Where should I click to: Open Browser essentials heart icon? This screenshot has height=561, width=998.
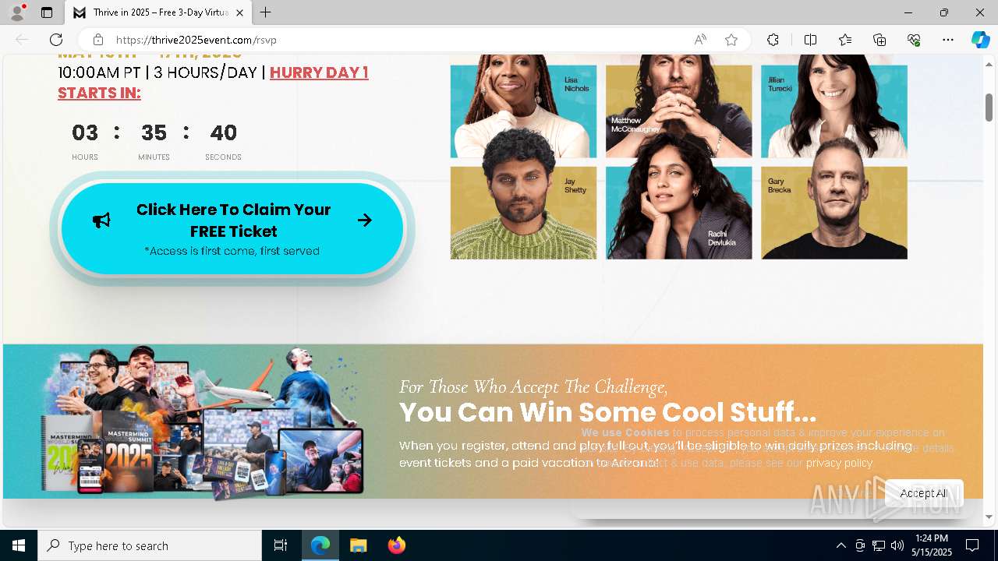pyautogui.click(x=914, y=40)
